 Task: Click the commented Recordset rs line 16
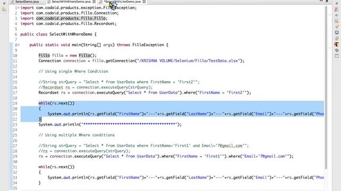[95, 87]
